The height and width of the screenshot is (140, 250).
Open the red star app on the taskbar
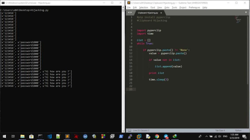pyautogui.click(x=76, y=136)
